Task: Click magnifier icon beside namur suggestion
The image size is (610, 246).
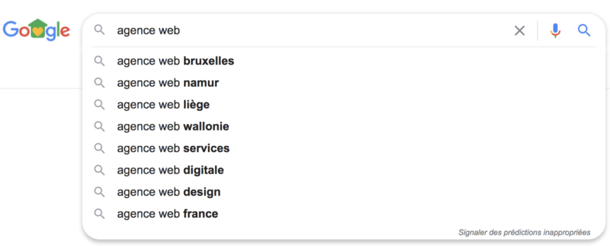Action: click(x=99, y=83)
